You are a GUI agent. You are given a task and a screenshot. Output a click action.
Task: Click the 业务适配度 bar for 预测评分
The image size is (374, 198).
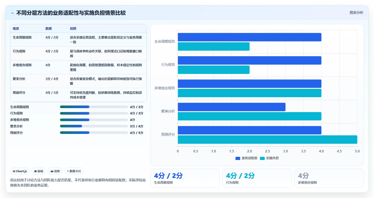point(249,130)
